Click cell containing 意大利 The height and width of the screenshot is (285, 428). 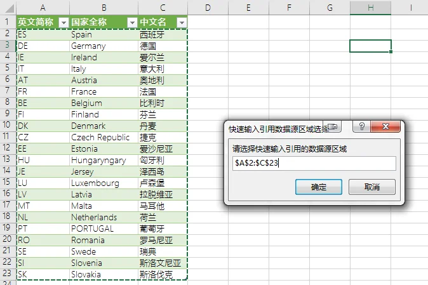tap(163, 69)
